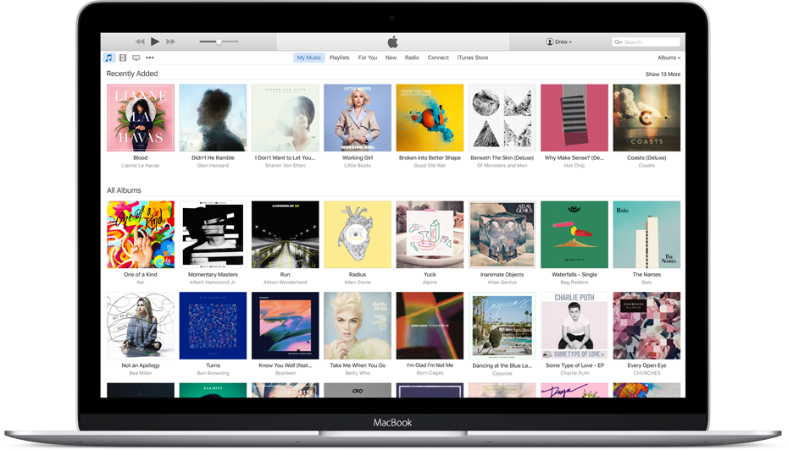Select the Why Make Sense? album cover
The height and width of the screenshot is (450, 788).
pyautogui.click(x=574, y=118)
